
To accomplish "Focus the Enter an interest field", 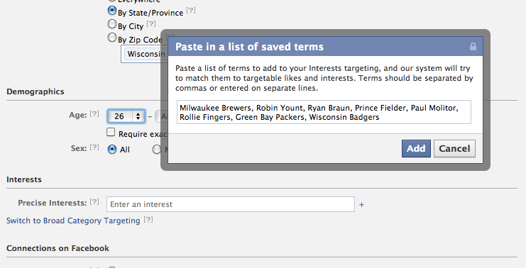I will (x=231, y=204).
